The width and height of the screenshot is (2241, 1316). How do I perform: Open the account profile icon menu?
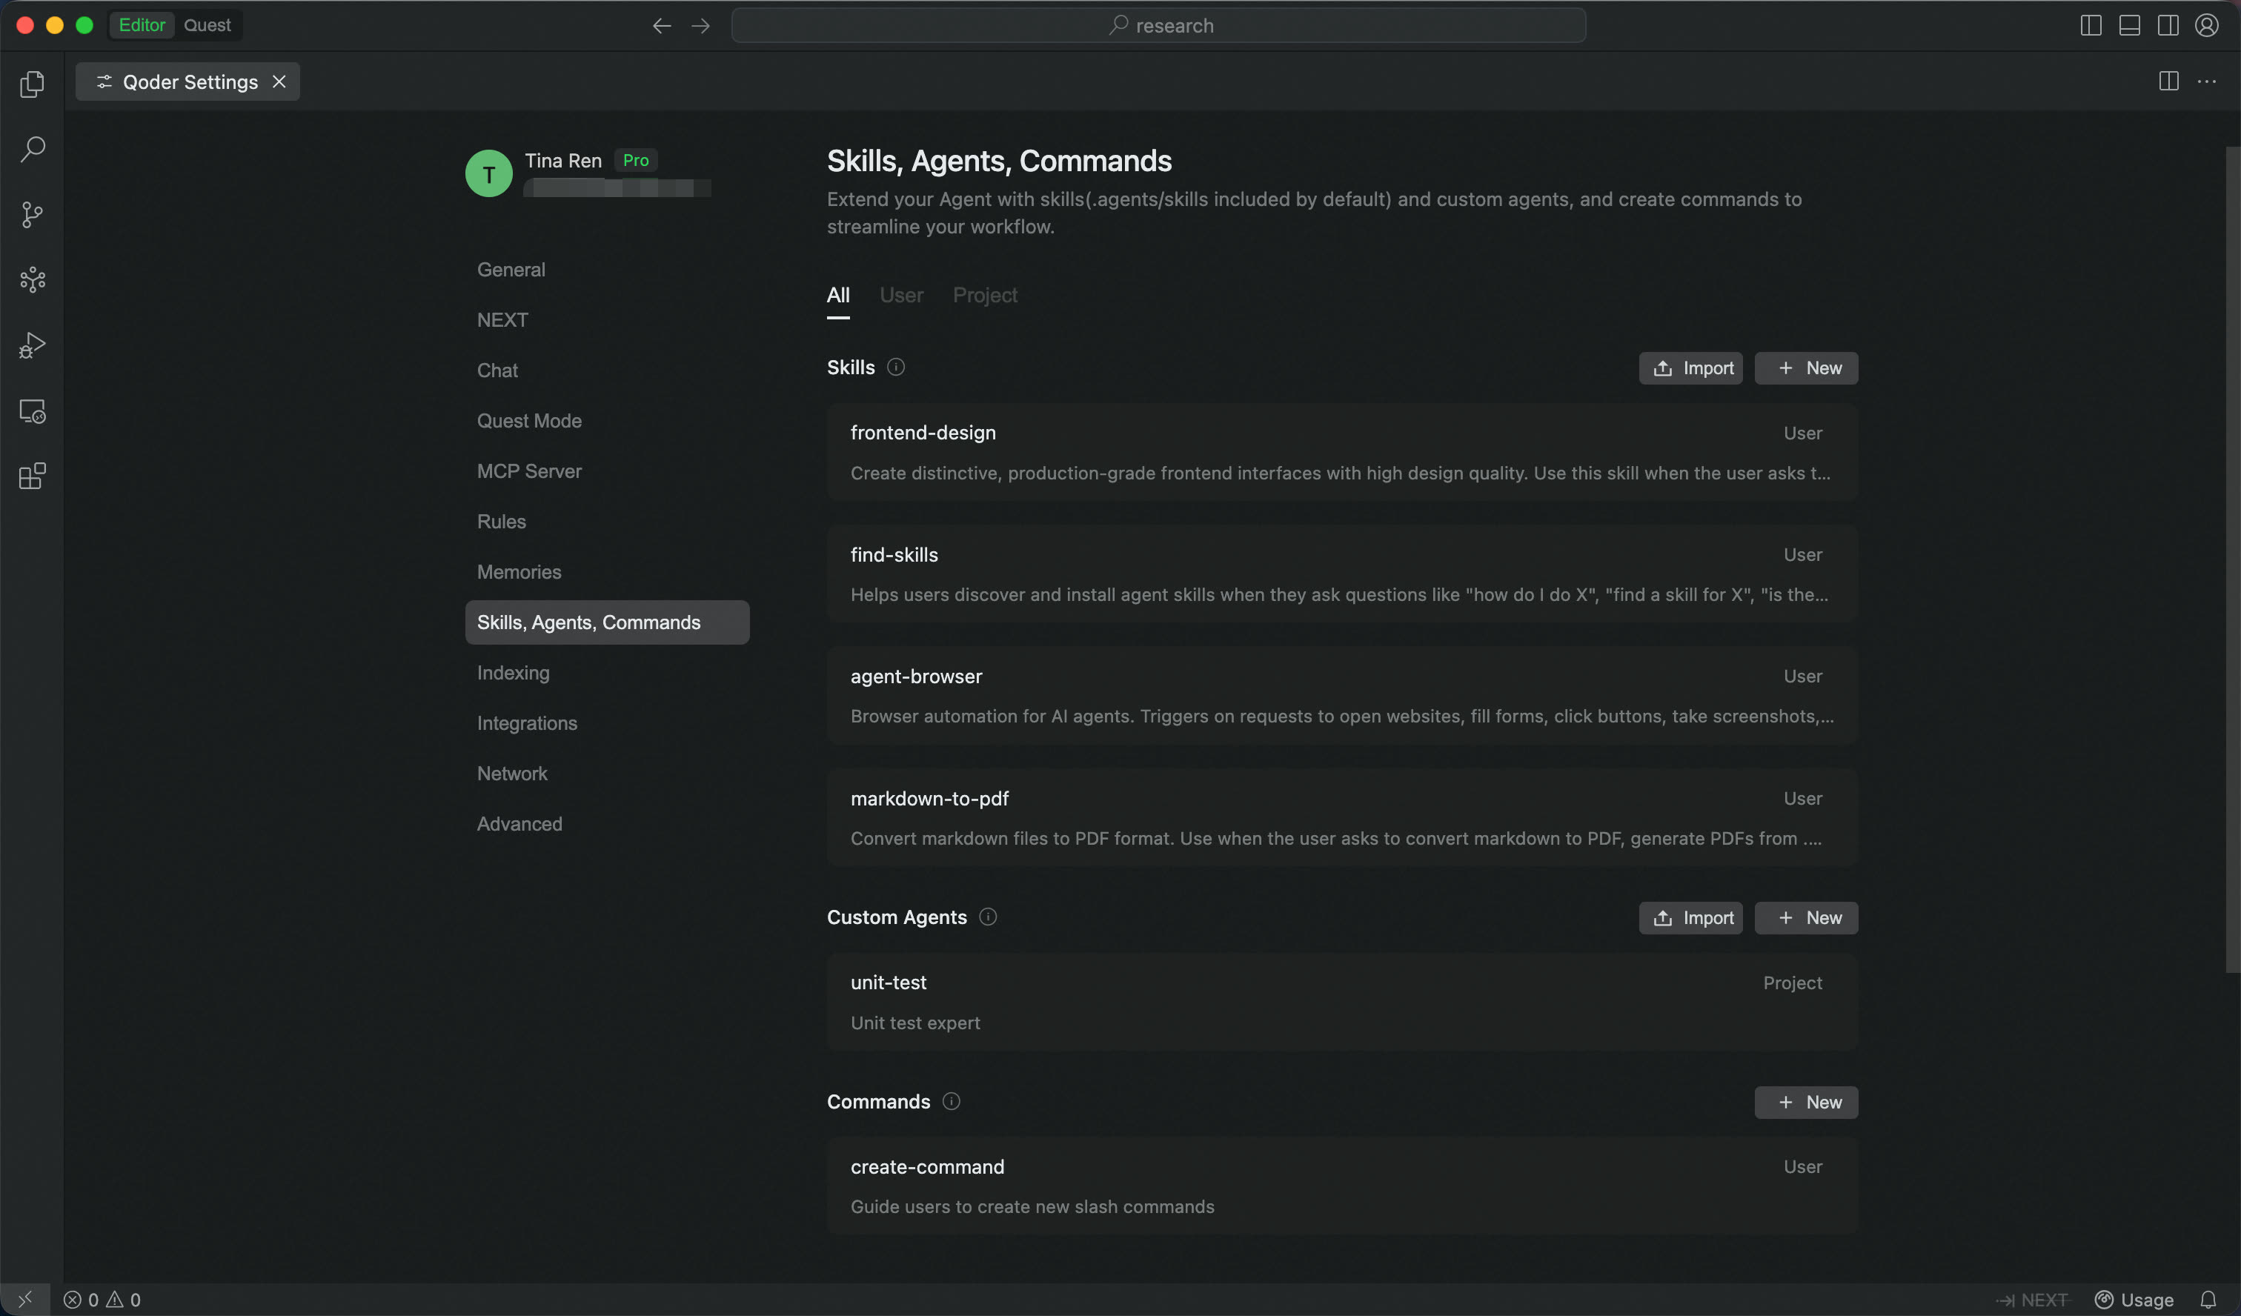point(2206,25)
